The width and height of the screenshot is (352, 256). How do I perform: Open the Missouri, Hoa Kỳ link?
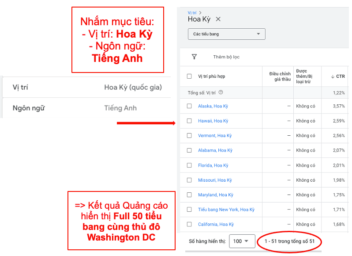pos(215,180)
